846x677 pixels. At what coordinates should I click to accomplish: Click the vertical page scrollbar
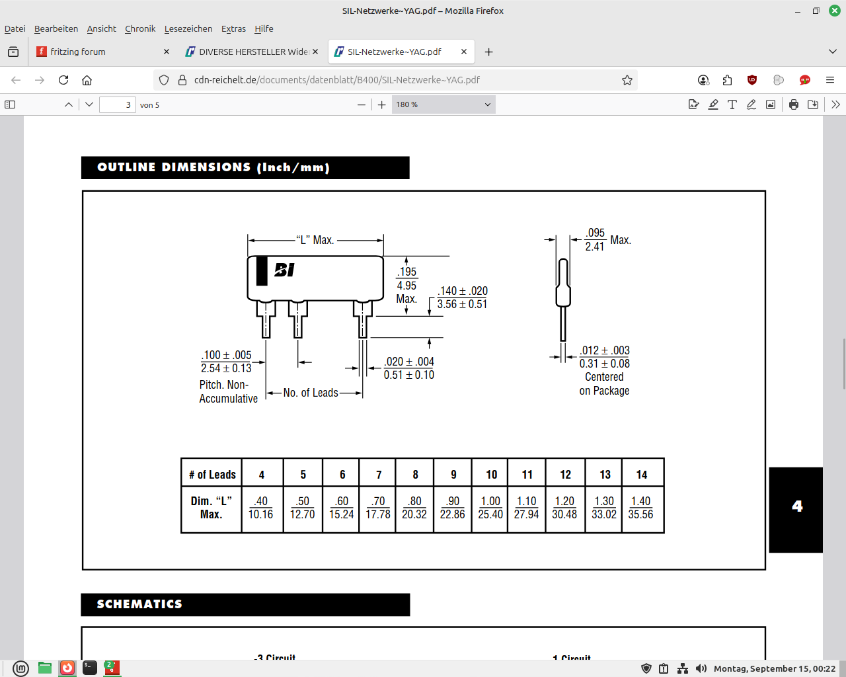coord(843,364)
